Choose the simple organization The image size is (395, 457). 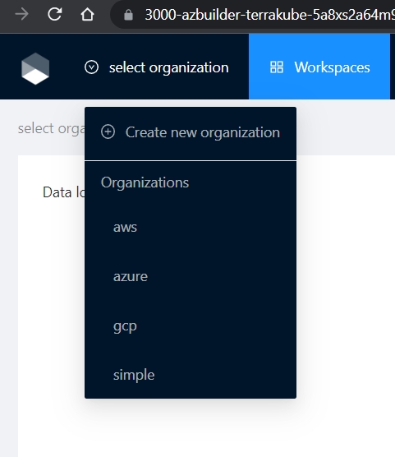point(191,375)
